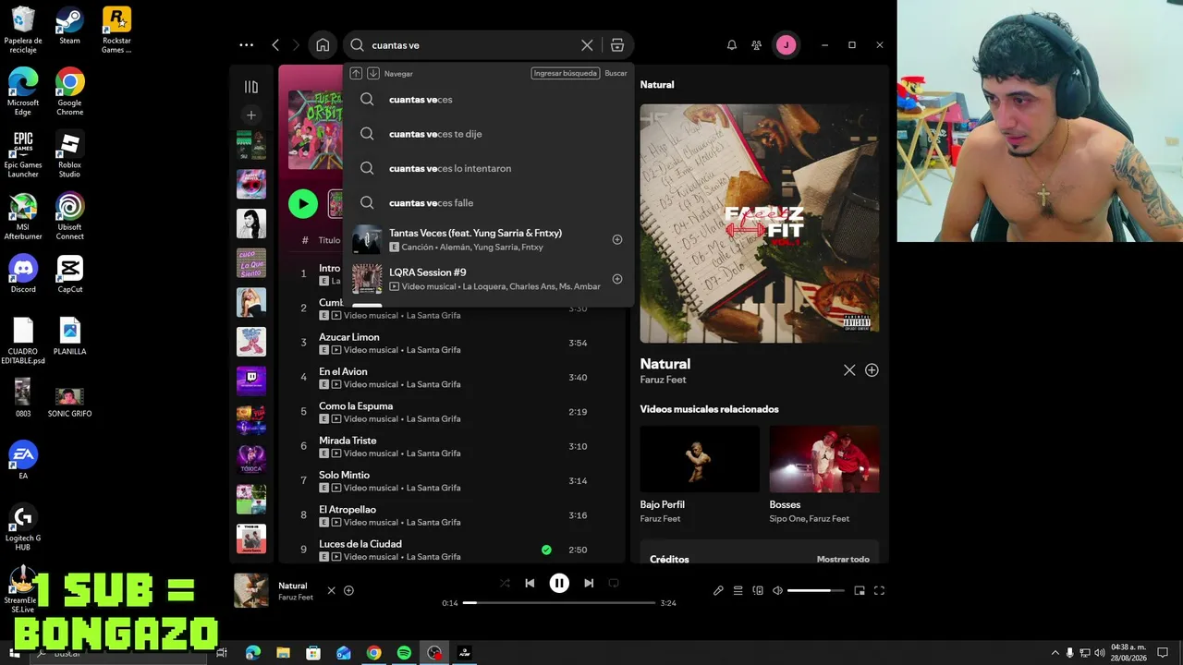Create a new playlist with plus icon
This screenshot has width=1183, height=665.
250,115
